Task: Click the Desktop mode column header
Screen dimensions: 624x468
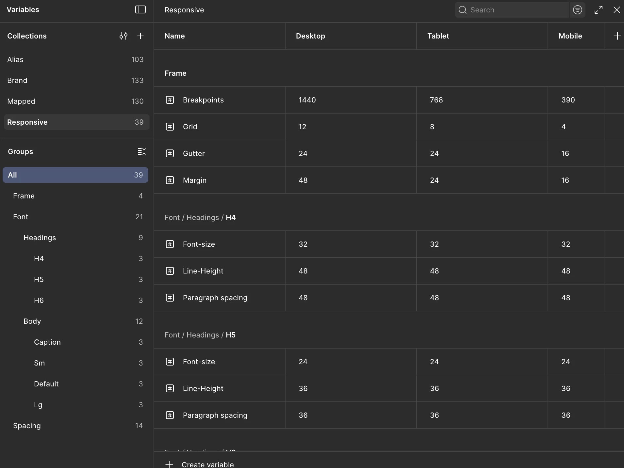Action: [351, 36]
